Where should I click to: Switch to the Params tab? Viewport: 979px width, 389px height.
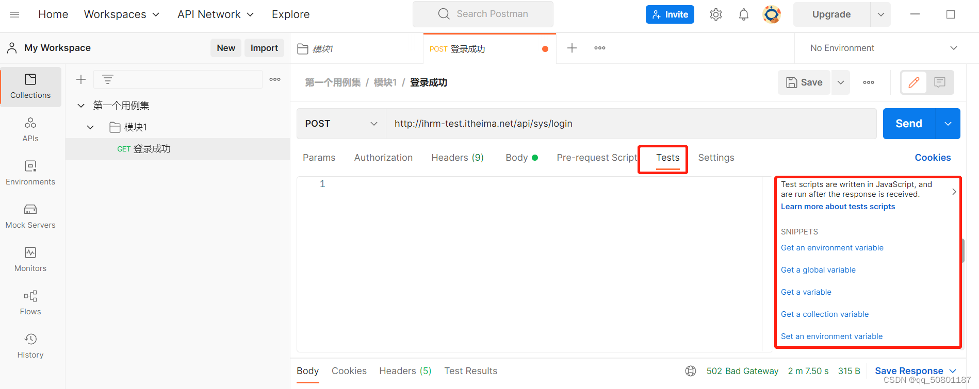tap(319, 158)
